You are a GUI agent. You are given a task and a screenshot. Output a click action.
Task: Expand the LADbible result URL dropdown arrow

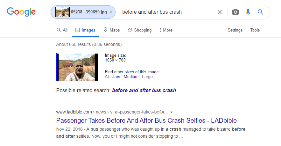(172, 112)
